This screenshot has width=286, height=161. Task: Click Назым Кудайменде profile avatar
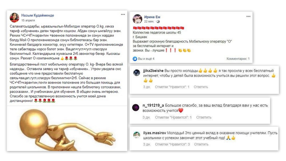14,18
